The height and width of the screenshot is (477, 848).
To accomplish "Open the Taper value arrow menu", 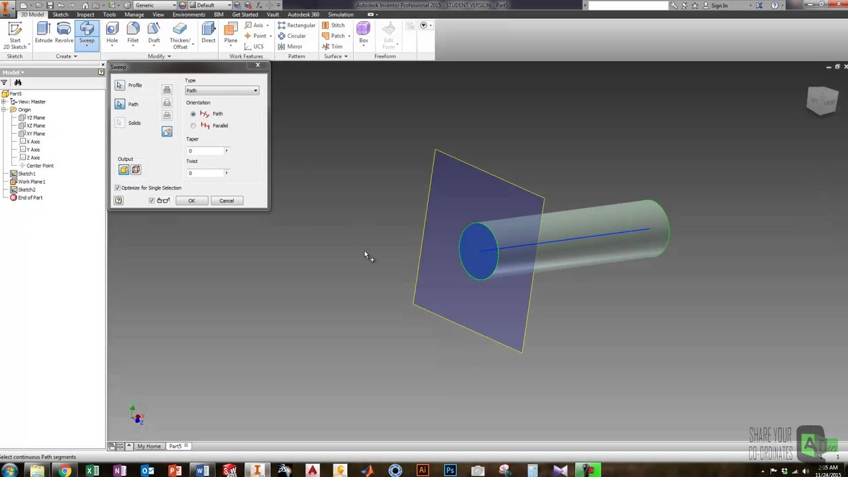I will 227,151.
